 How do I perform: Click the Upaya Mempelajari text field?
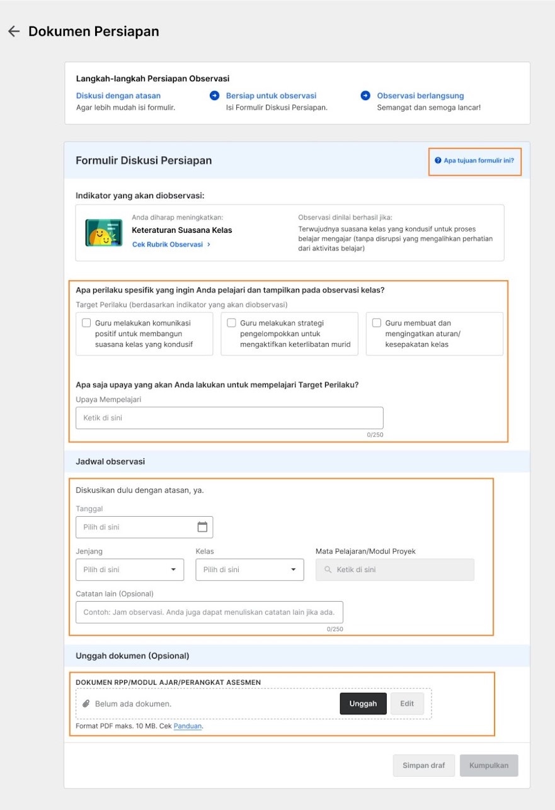click(229, 418)
